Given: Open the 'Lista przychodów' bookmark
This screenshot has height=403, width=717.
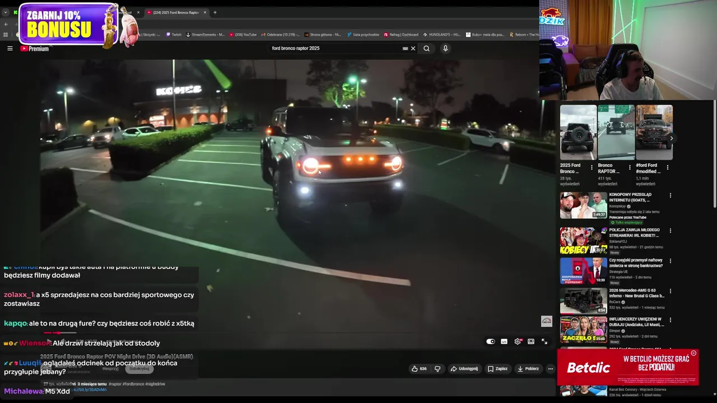Looking at the screenshot, I should (363, 35).
